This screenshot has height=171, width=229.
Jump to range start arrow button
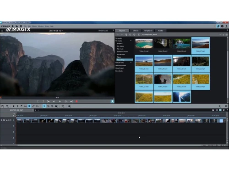48,101
